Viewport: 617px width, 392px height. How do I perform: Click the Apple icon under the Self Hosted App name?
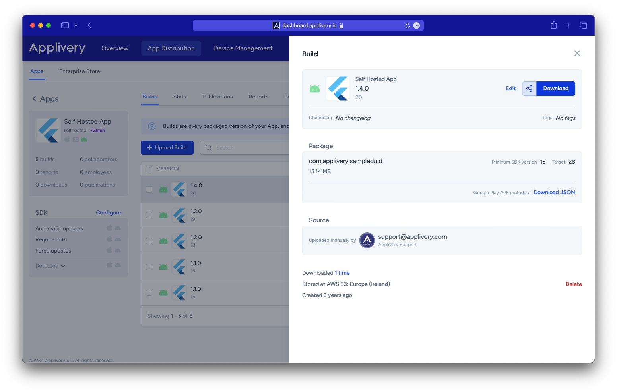[67, 139]
